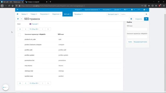The height and width of the screenshot is (93, 166).
Task: Click the dispatch parameter field in sidebar
Action: 137,37
